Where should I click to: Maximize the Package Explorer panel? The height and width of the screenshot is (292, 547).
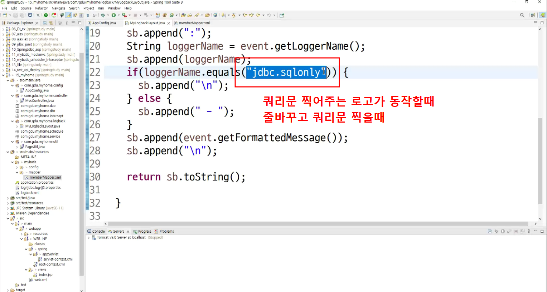tap(80, 23)
